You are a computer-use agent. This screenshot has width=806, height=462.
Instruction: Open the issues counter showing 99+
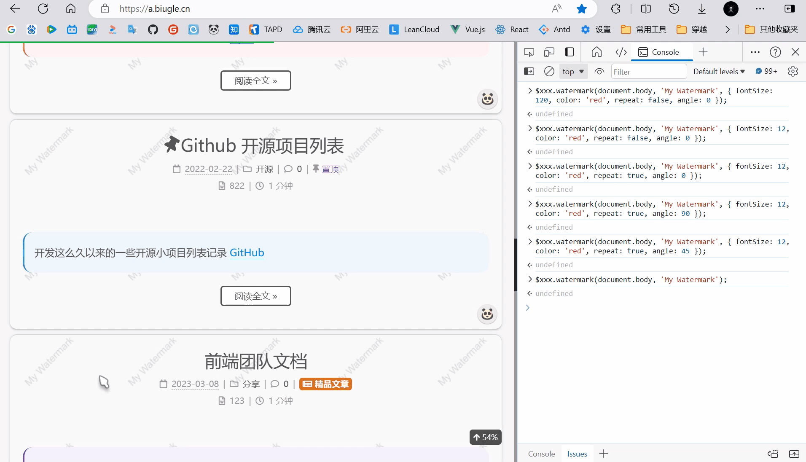(766, 71)
